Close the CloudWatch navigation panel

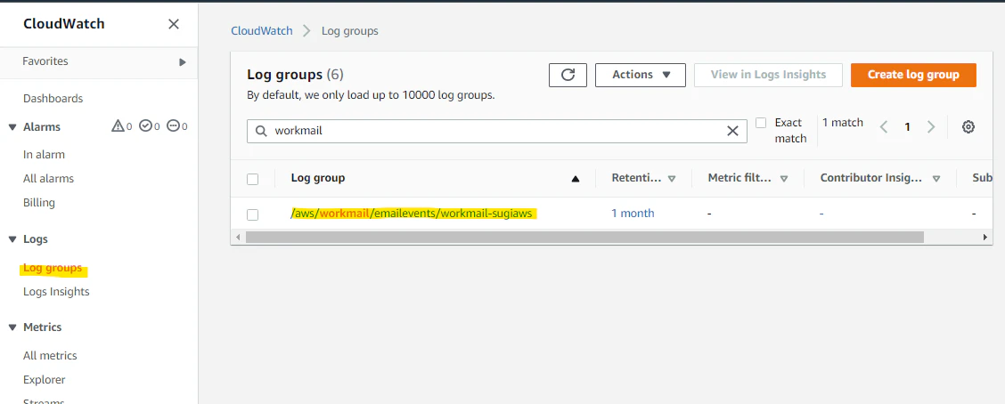(x=173, y=24)
